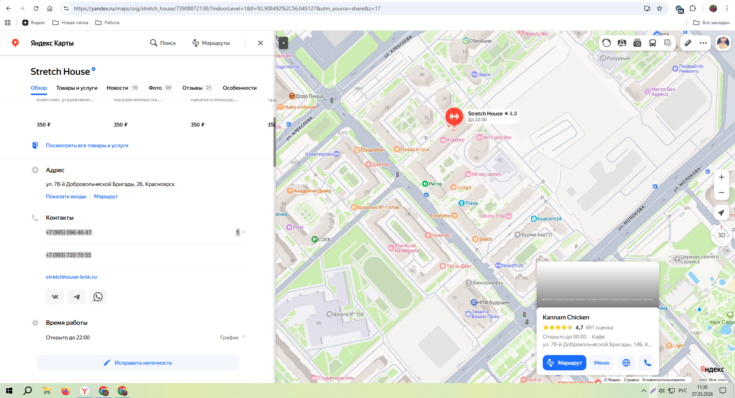
Task: Open the WhatsApp contact link
Action: [x=98, y=297]
